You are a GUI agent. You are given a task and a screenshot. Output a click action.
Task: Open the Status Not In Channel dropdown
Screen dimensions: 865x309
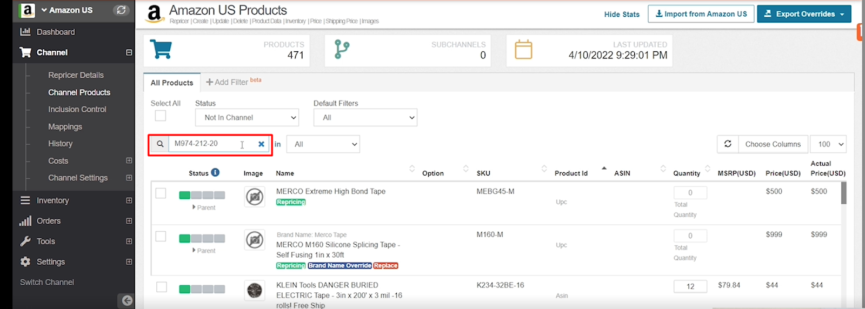pyautogui.click(x=247, y=117)
